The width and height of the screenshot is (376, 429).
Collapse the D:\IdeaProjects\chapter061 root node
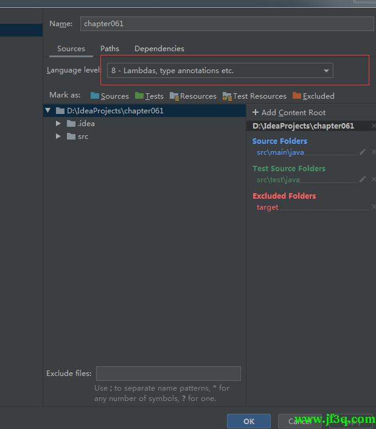pos(47,111)
